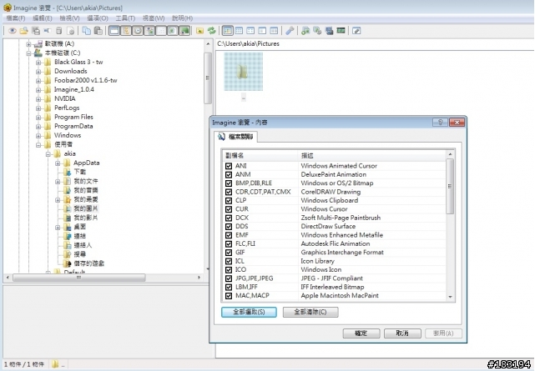Click the dialog help question-mark button
This screenshot has height=371, width=535.
pos(440,123)
